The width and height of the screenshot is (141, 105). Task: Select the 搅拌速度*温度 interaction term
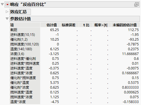(21, 92)
